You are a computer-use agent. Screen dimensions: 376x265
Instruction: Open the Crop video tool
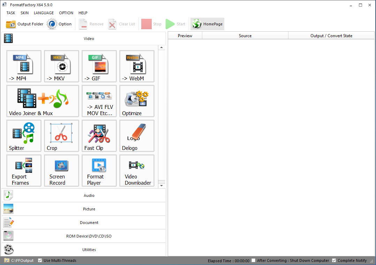[x=61, y=136]
